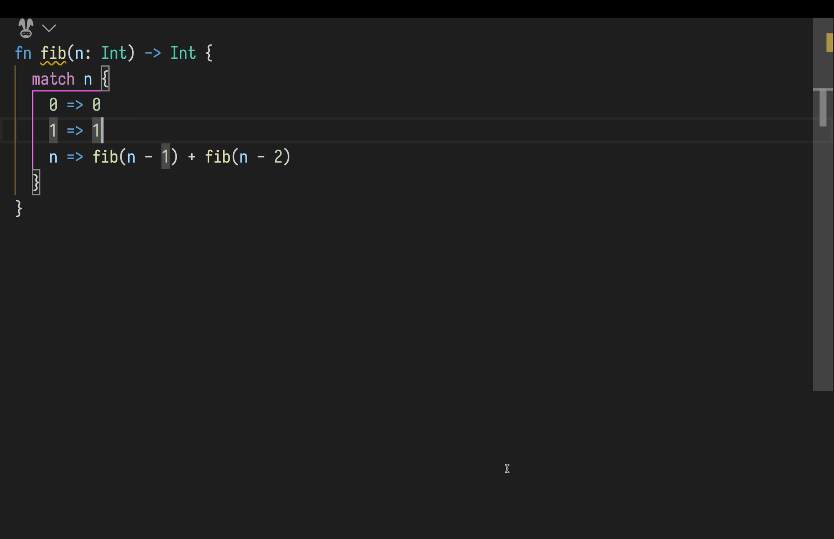Click the fn keyword in the function definition
Image resolution: width=834 pixels, height=539 pixels.
(24, 53)
